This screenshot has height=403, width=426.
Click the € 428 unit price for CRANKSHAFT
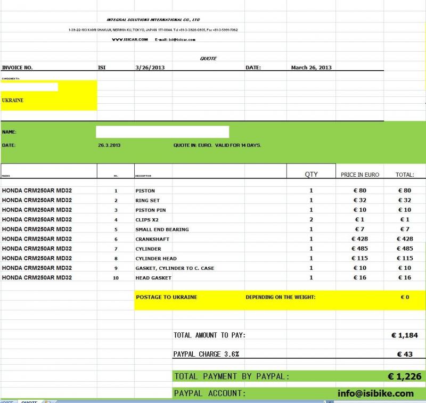[x=360, y=239]
